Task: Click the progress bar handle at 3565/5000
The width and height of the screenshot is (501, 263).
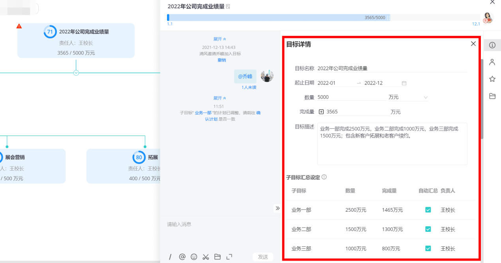Action: (388, 18)
